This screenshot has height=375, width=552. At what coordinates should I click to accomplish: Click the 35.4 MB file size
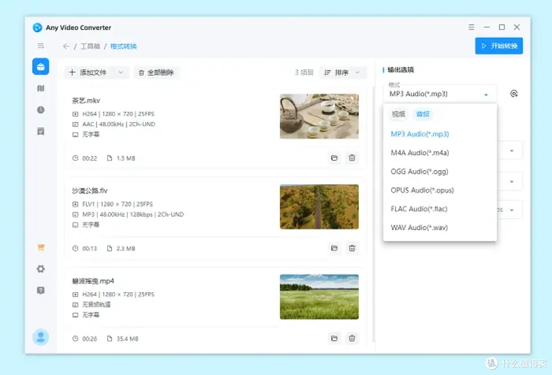coord(127,339)
